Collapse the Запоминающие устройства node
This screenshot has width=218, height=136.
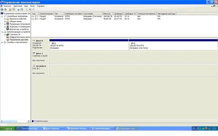tap(2, 32)
